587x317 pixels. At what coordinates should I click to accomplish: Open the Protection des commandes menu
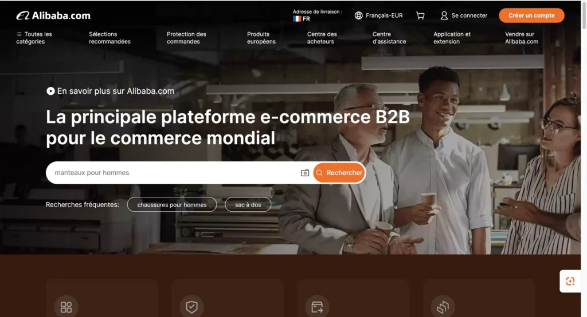click(x=186, y=38)
